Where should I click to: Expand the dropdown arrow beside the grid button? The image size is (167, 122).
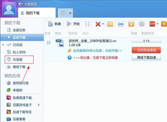pyautogui.click(x=70, y=13)
